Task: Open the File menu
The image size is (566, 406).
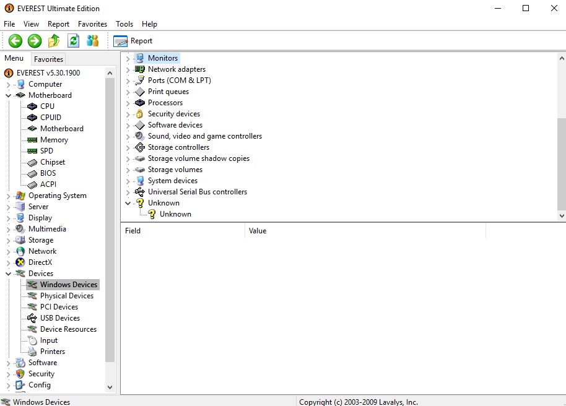Action: (9, 24)
